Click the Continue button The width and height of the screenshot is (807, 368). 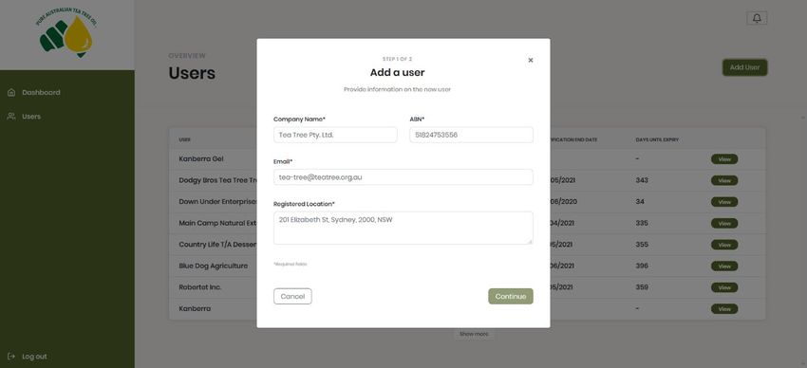(x=511, y=296)
